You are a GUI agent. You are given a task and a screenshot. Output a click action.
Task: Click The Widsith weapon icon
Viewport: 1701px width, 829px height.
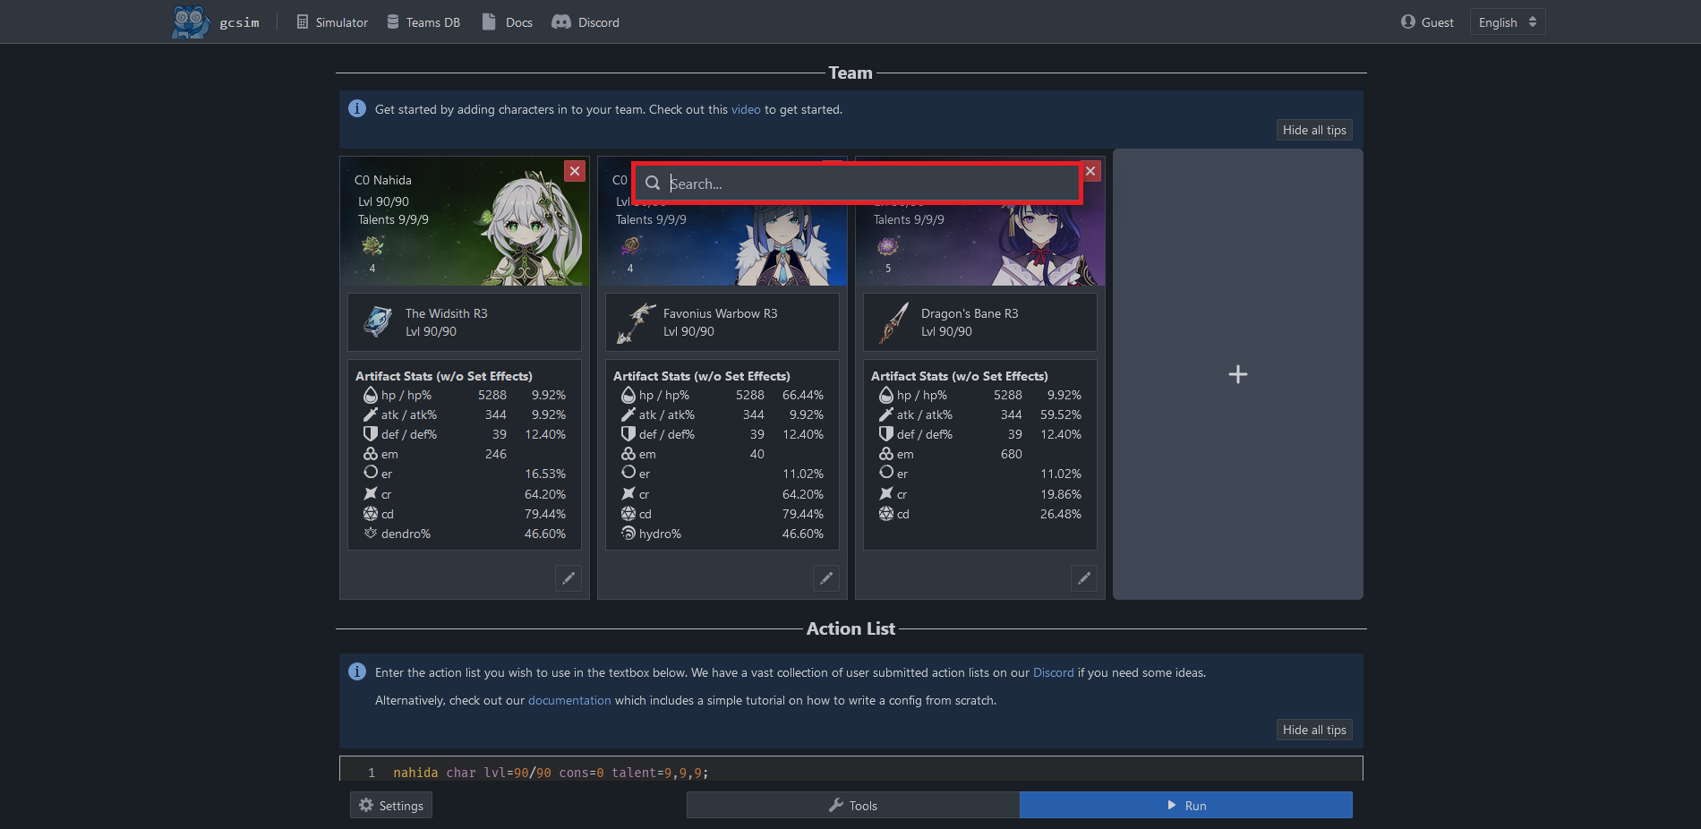coord(378,322)
